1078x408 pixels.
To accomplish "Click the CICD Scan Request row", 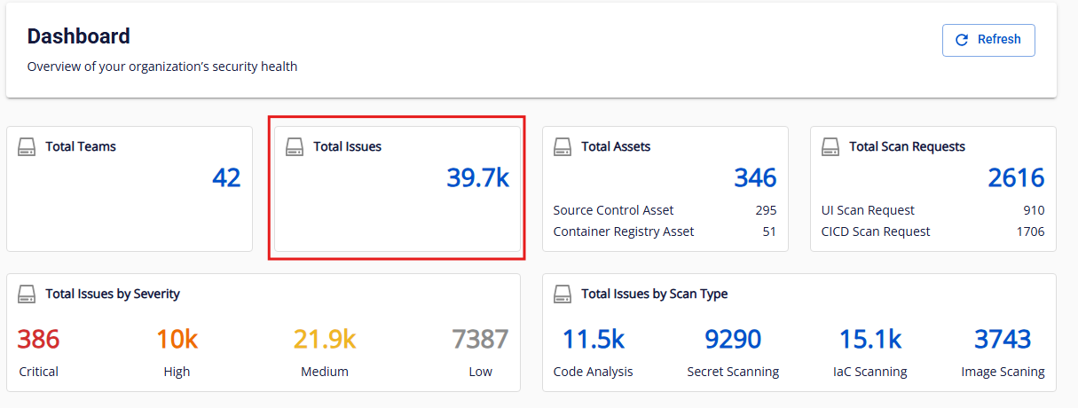I will pyautogui.click(x=932, y=231).
